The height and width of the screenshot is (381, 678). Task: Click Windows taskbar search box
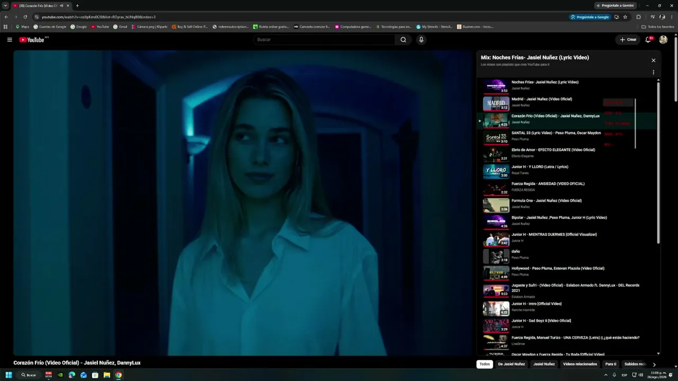pos(29,375)
